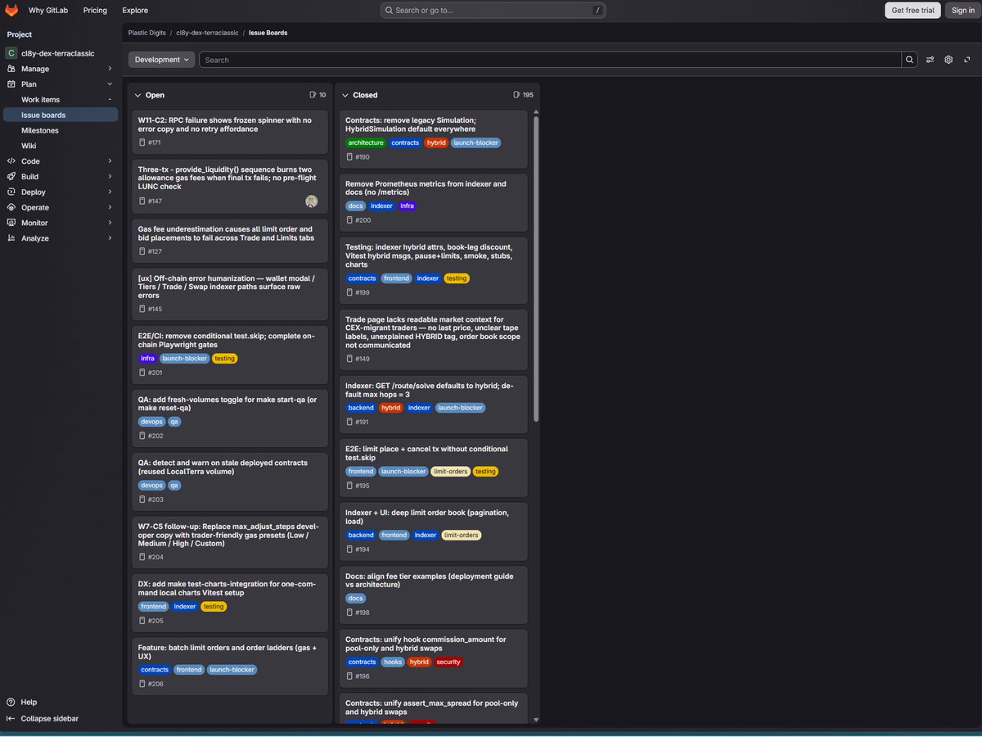
Task: Click Get free trial button
Action: (x=912, y=10)
